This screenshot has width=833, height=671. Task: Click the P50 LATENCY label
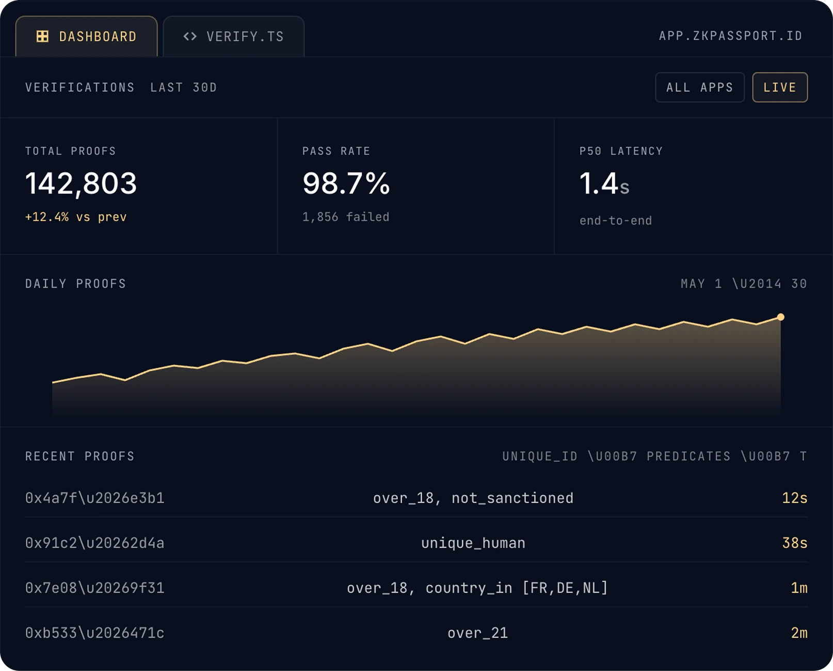pyautogui.click(x=621, y=151)
